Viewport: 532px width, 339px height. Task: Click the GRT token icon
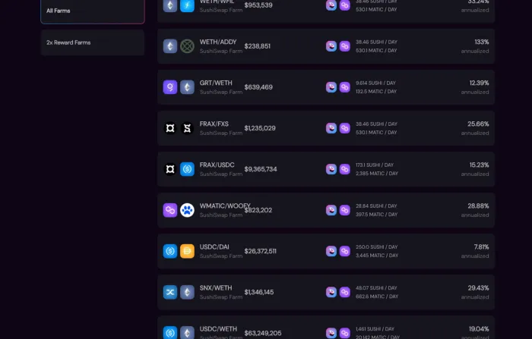[170, 87]
